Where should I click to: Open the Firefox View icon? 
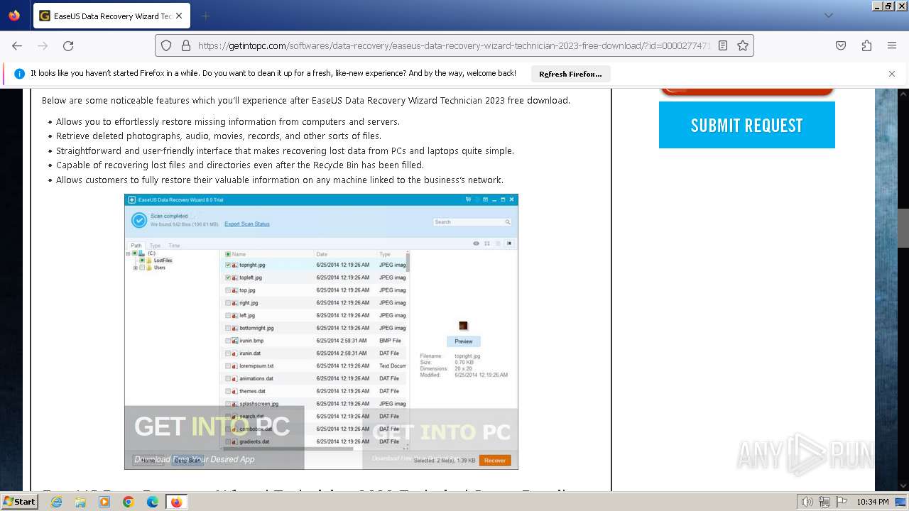coord(14,16)
